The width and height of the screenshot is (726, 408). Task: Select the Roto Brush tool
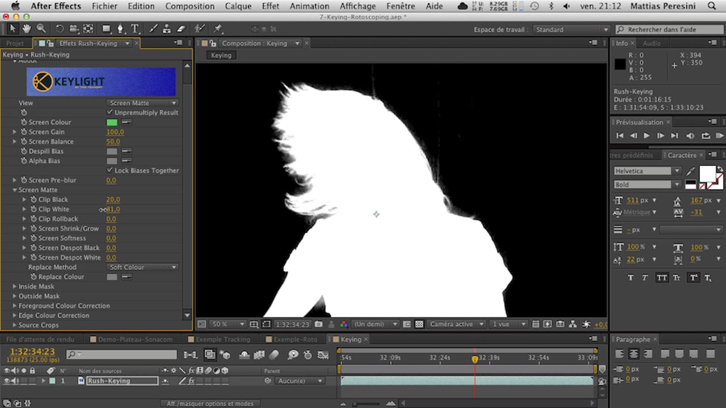pyautogui.click(x=199, y=28)
